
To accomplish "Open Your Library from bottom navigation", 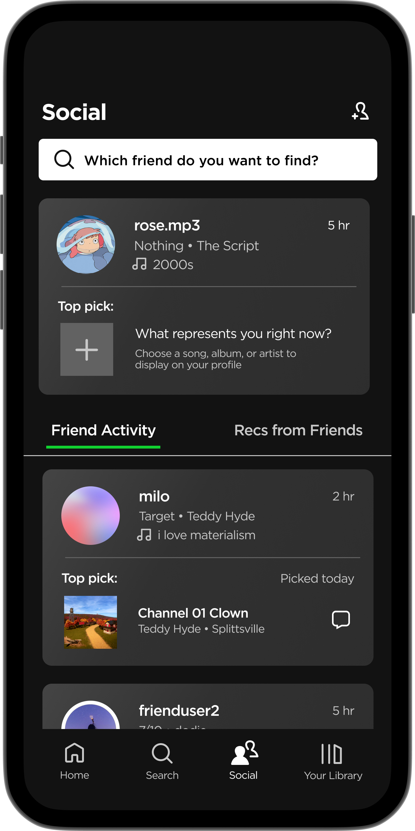I will click(333, 761).
